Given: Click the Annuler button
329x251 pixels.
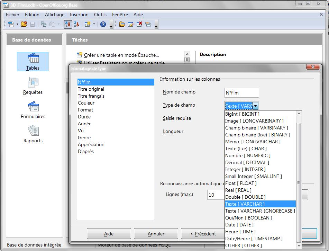Looking at the screenshot, I should 156,234.
